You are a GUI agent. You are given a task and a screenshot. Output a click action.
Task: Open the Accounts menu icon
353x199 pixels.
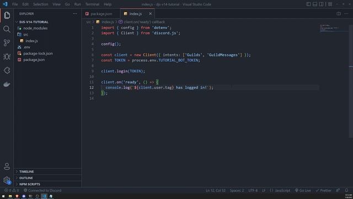(x=7, y=166)
